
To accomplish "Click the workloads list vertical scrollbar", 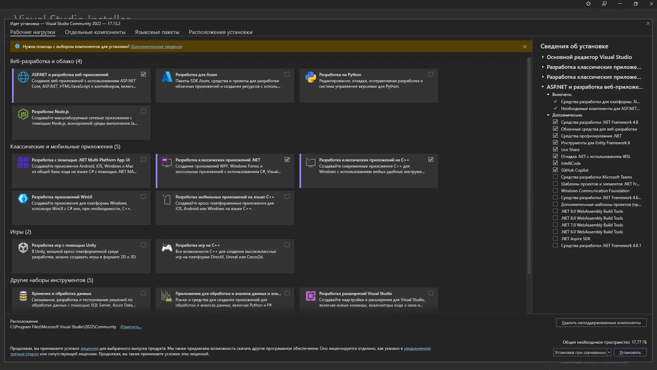I will click(529, 166).
